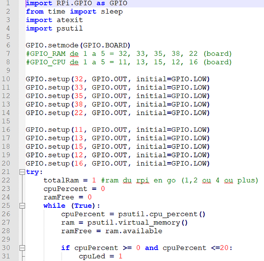This screenshot has width=264, height=261.
Task: Click line number 21 in the margin
Action: click(6, 172)
